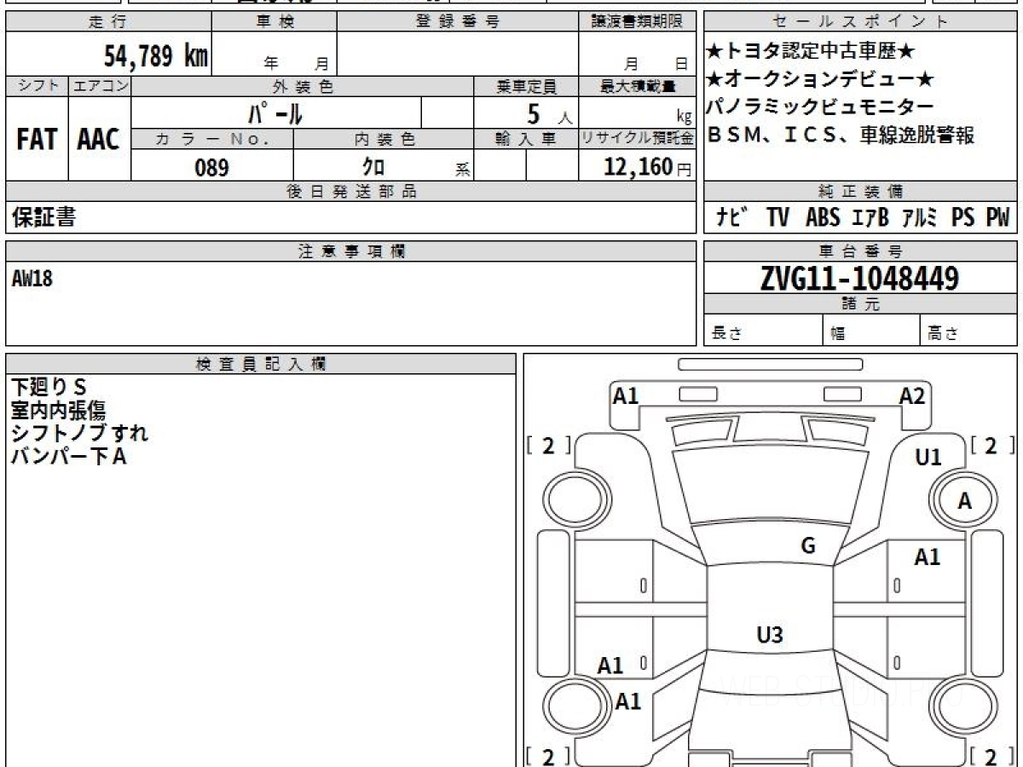This screenshot has height=767, width=1023.
Task: Click the 最大積載量 header
Action: (637, 86)
